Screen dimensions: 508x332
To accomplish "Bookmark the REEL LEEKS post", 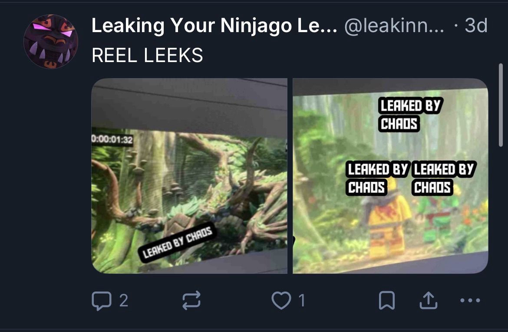I will [x=387, y=301].
